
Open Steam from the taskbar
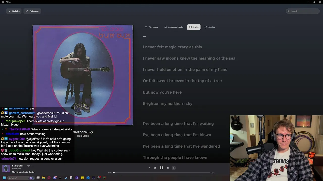66,178
